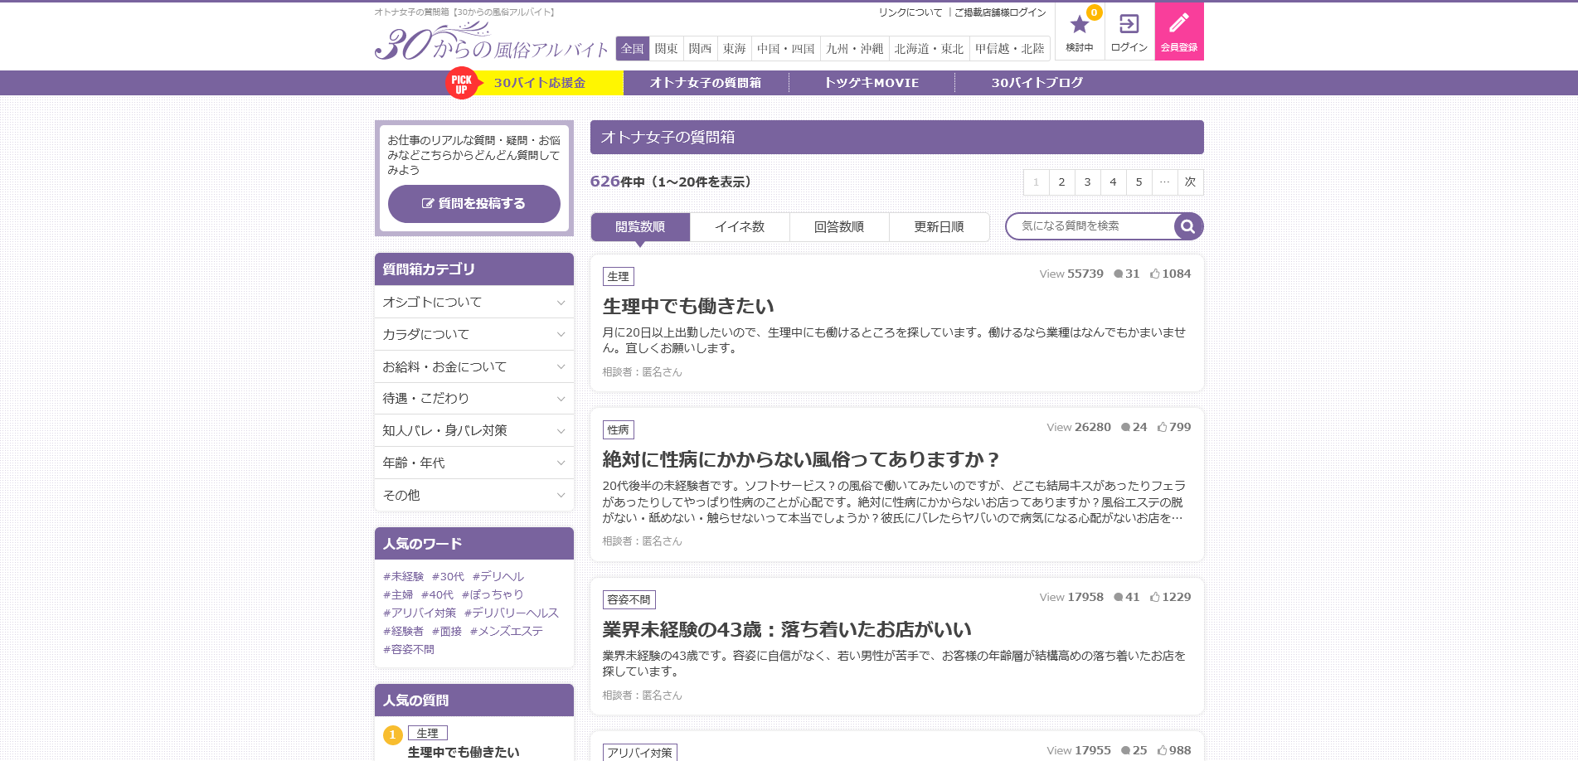The width and height of the screenshot is (1578, 761).
Task: Expand 知人バレ・身バレ対策 category
Action: tap(473, 430)
